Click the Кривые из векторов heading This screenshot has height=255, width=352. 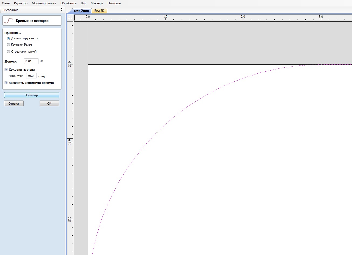(x=32, y=21)
